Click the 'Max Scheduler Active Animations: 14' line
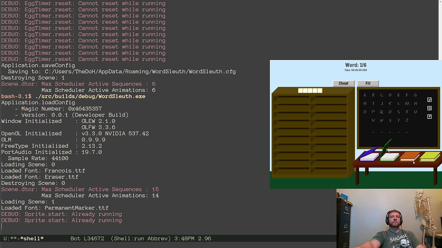The image size is (442, 248). pyautogui.click(x=100, y=196)
